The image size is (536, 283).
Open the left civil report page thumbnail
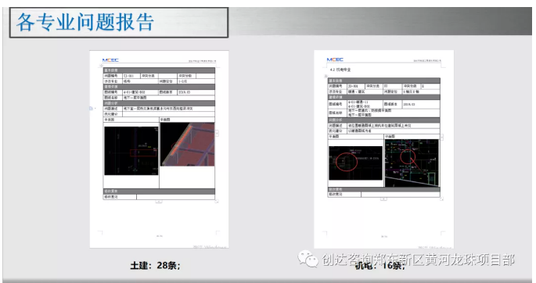pyautogui.click(x=160, y=149)
